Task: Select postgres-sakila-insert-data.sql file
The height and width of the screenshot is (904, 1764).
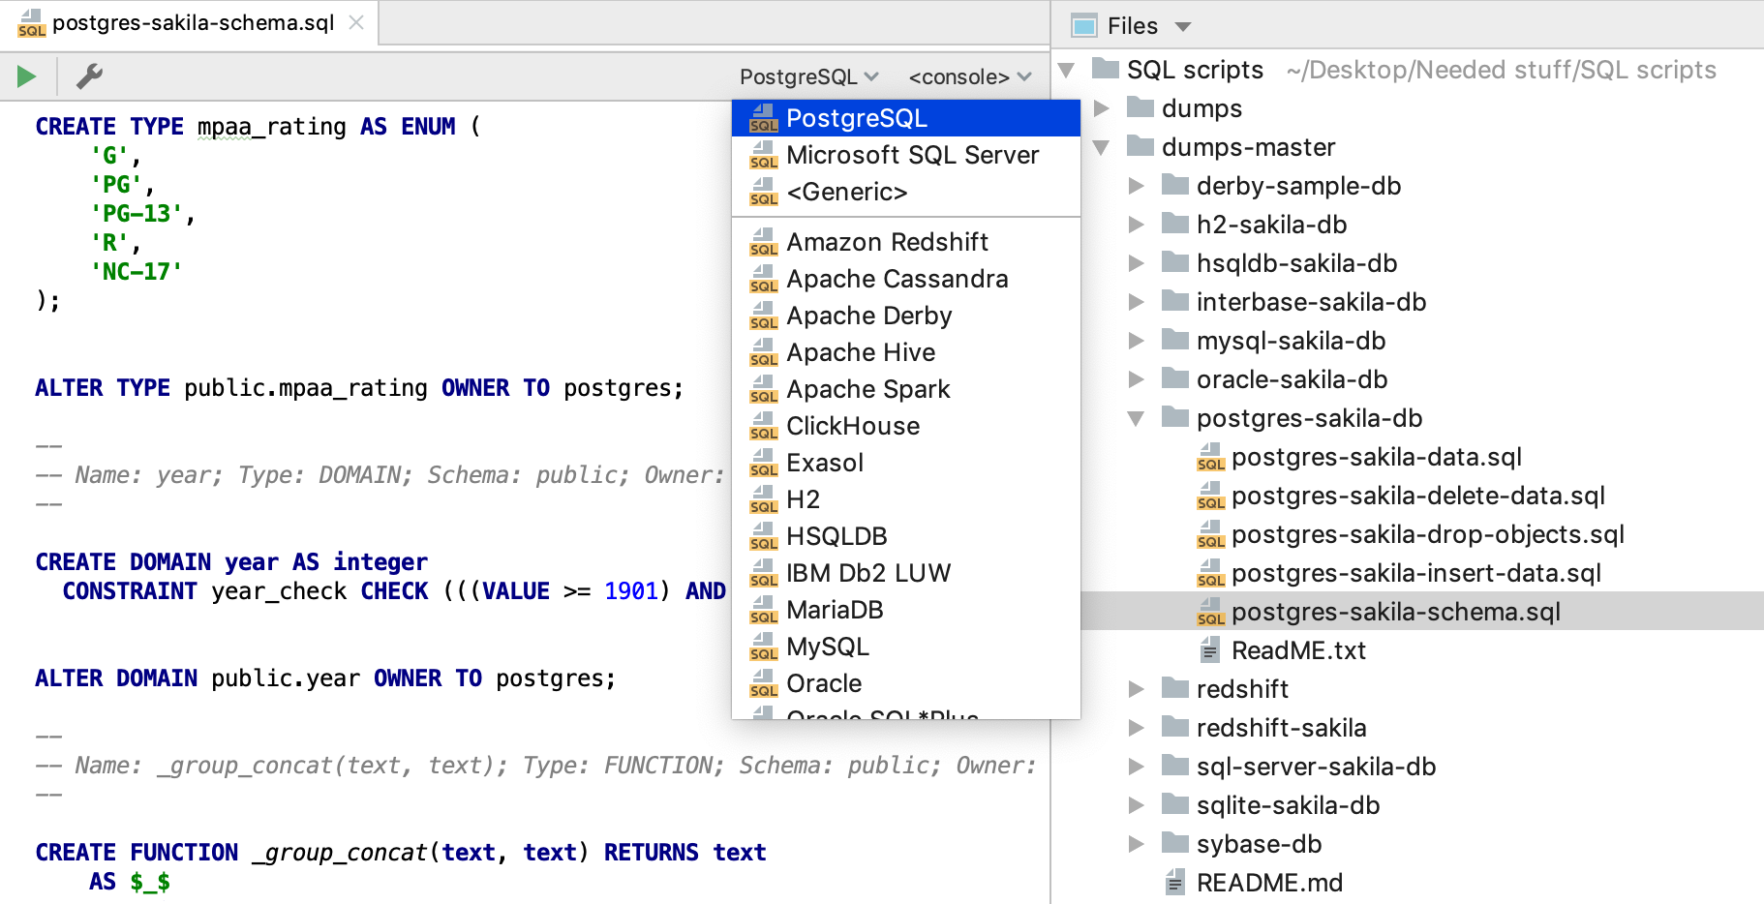Action: point(1415,573)
